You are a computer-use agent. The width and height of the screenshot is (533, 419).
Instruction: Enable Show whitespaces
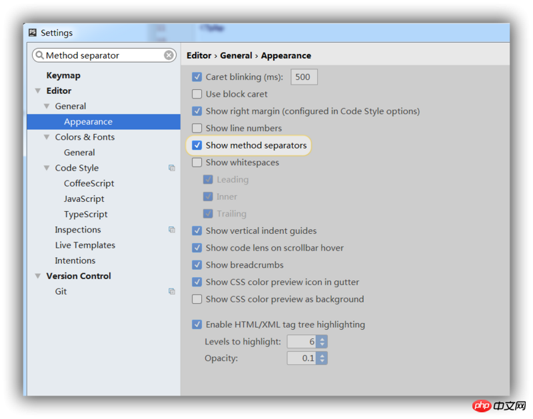pyautogui.click(x=197, y=163)
